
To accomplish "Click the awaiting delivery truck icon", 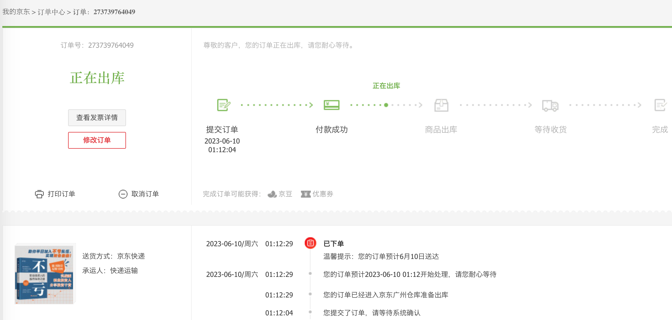I will point(550,105).
